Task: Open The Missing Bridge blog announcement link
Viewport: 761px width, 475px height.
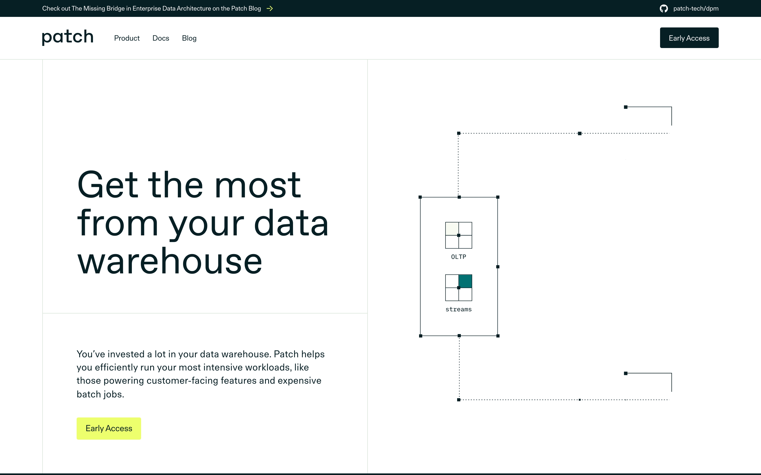Action: click(152, 8)
